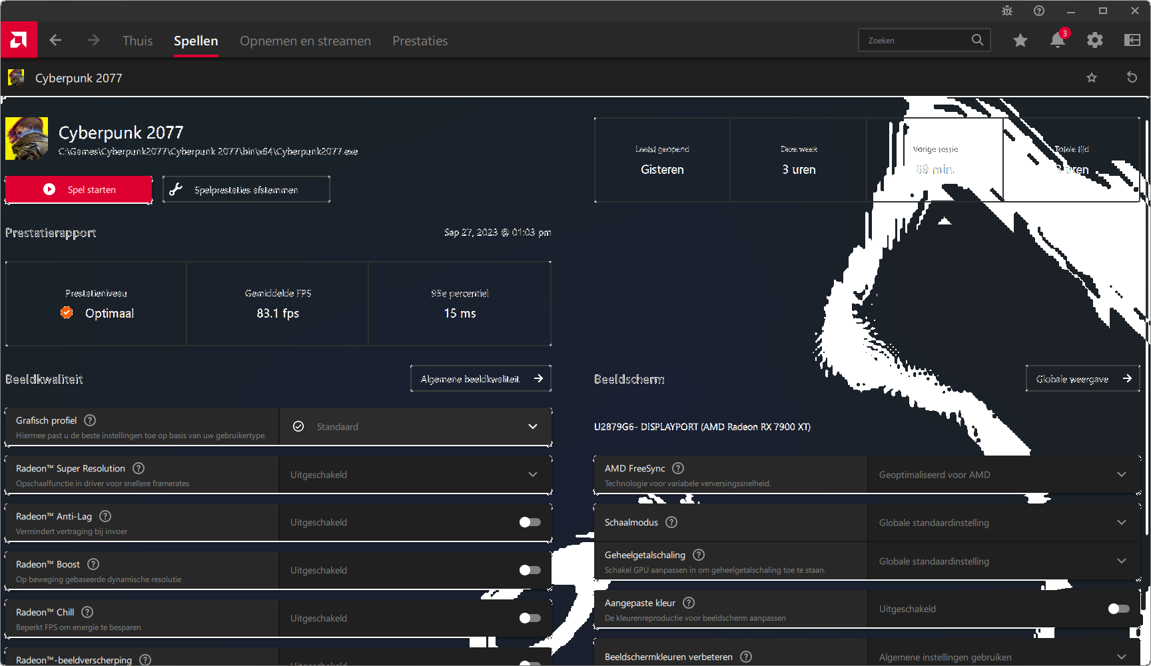The height and width of the screenshot is (666, 1151).
Task: Open the Prestaties tab
Action: tap(420, 41)
